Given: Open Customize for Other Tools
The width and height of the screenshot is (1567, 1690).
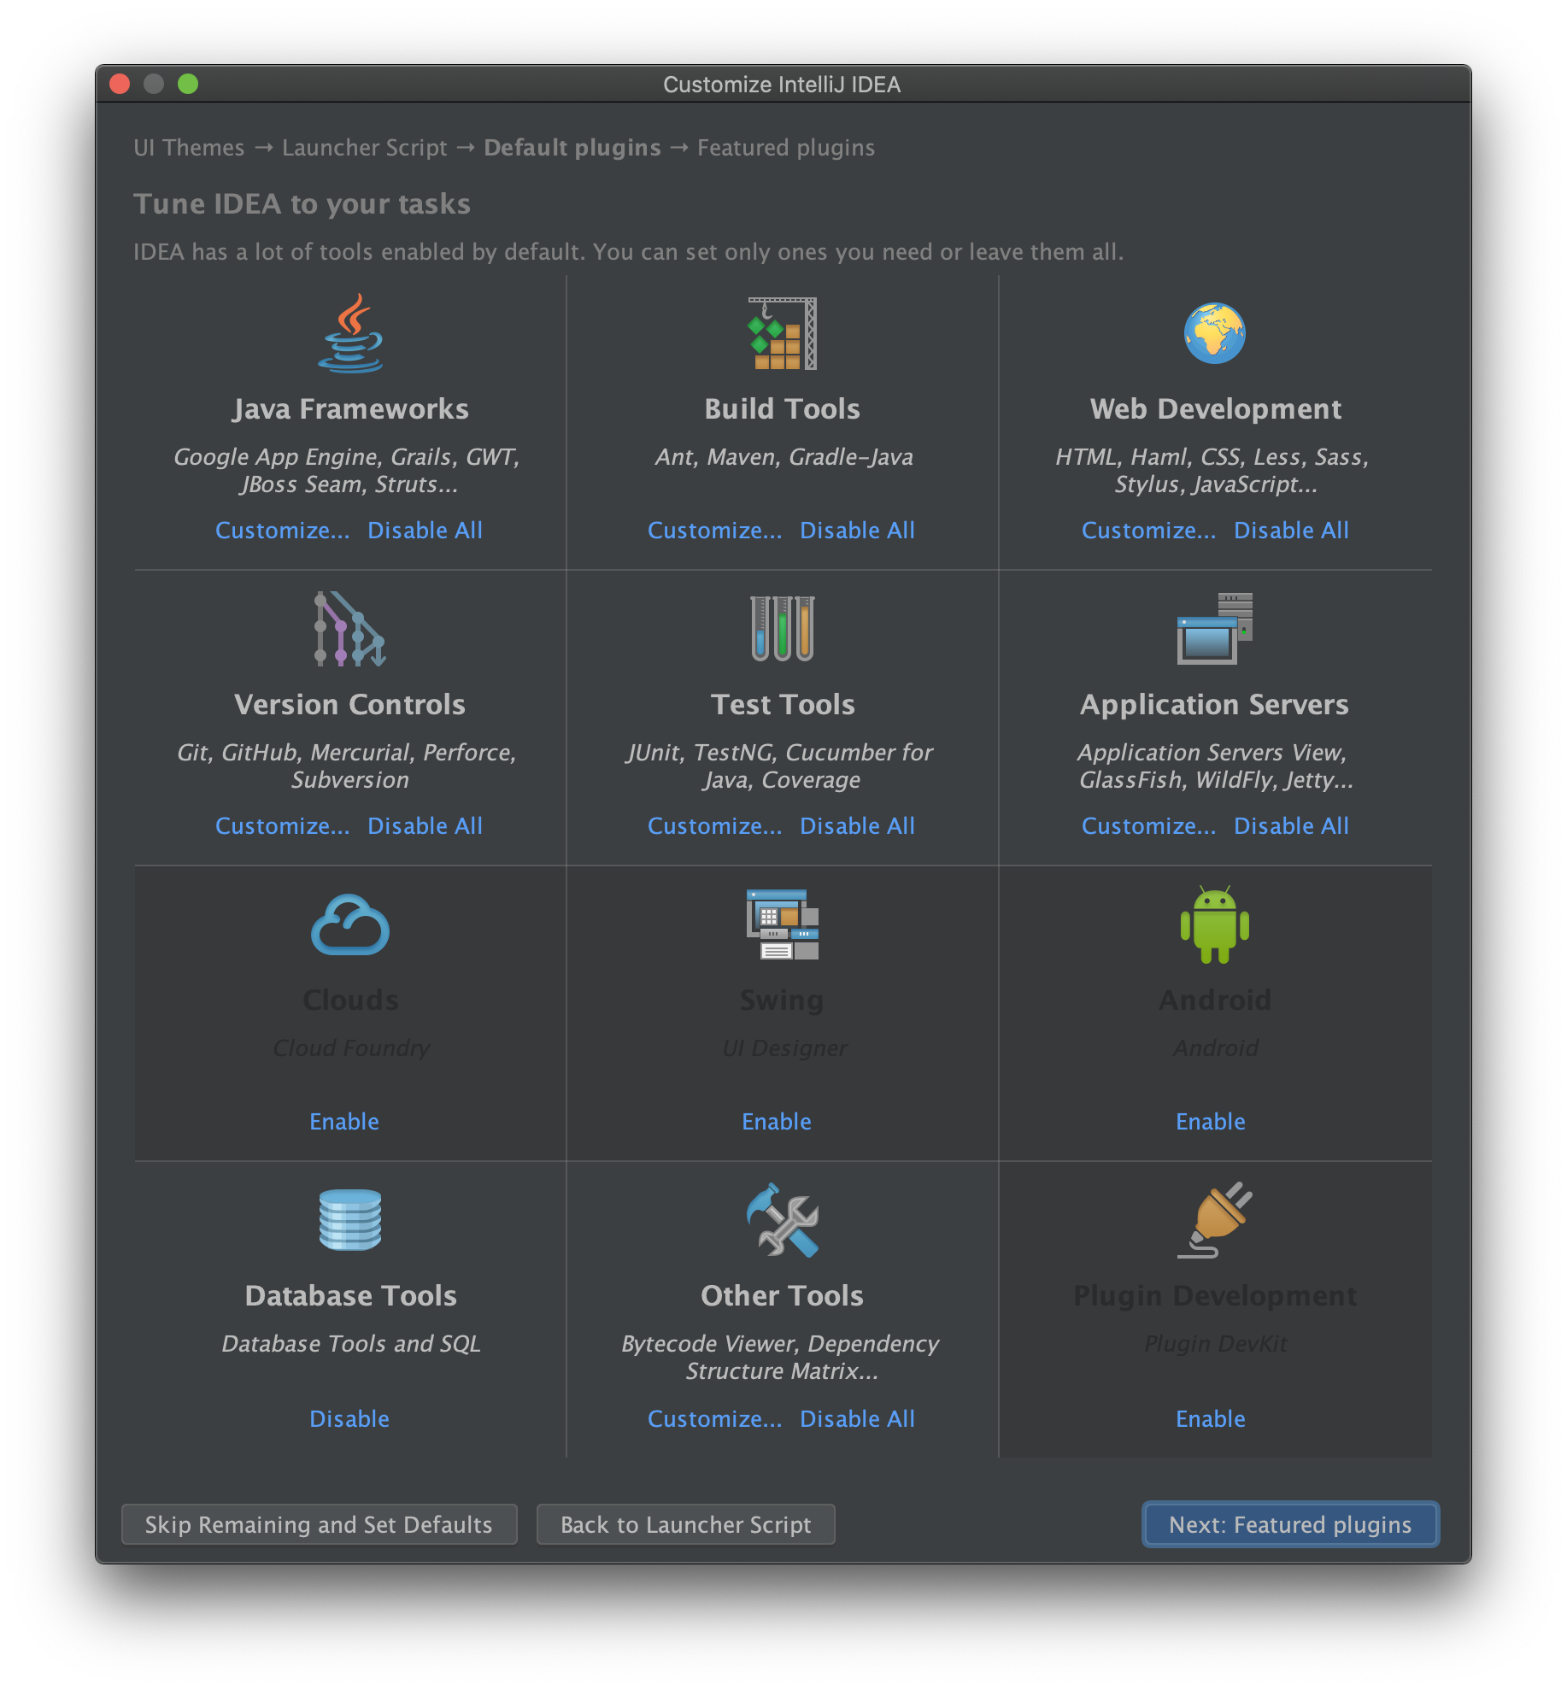Looking at the screenshot, I should tap(714, 1419).
